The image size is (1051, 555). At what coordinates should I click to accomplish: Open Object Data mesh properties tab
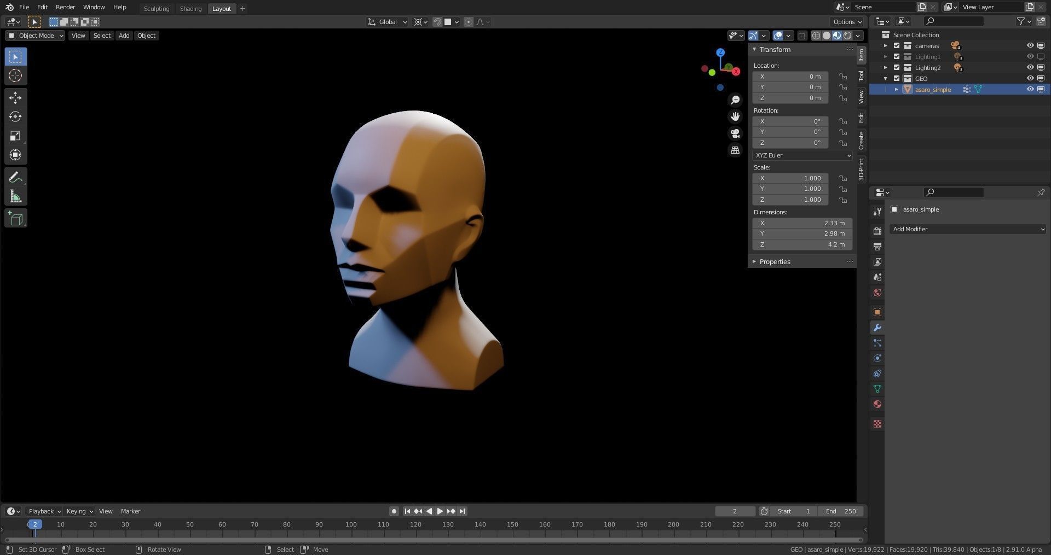[x=877, y=389]
